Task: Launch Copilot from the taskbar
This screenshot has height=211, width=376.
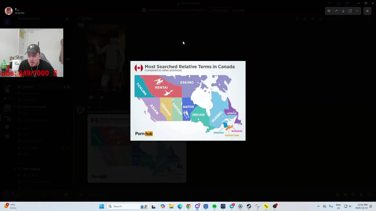Action: [163, 206]
